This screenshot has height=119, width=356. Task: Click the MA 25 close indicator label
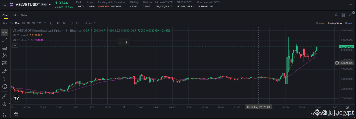tap(21, 40)
